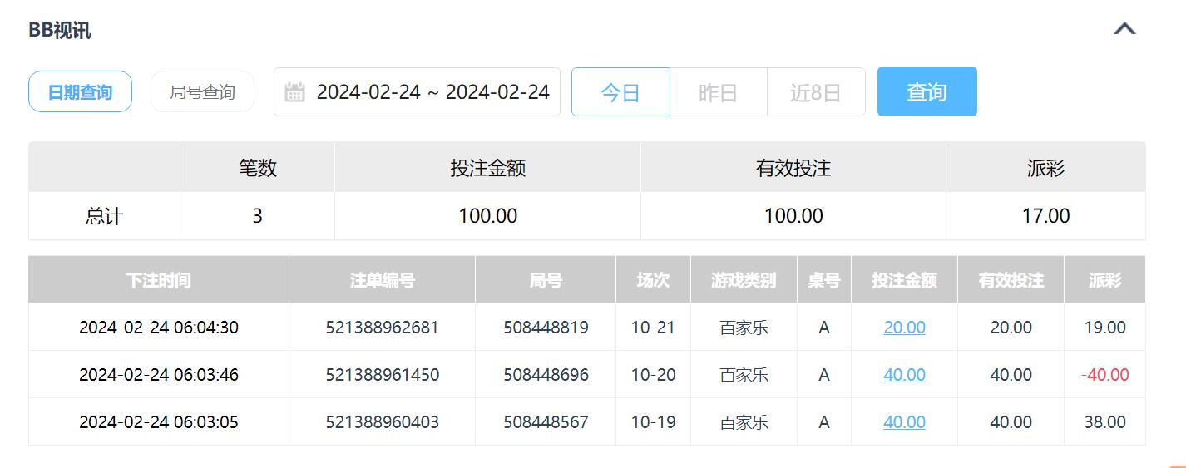Click the 下注时间 column header
1186x468 pixels.
pyautogui.click(x=159, y=280)
